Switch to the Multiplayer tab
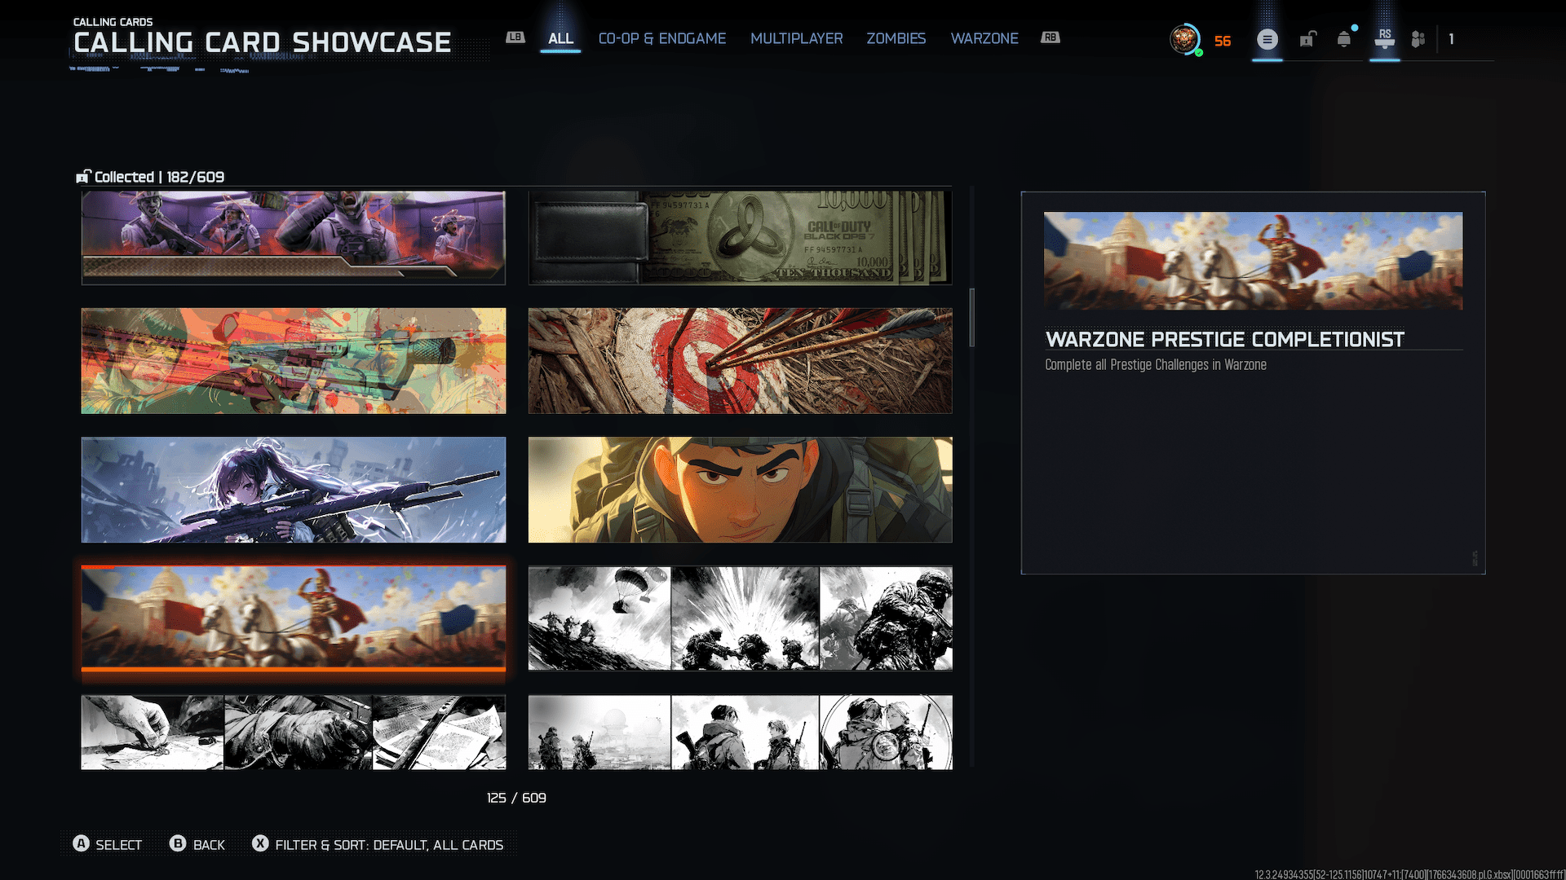This screenshot has height=880, width=1566. pos(796,38)
